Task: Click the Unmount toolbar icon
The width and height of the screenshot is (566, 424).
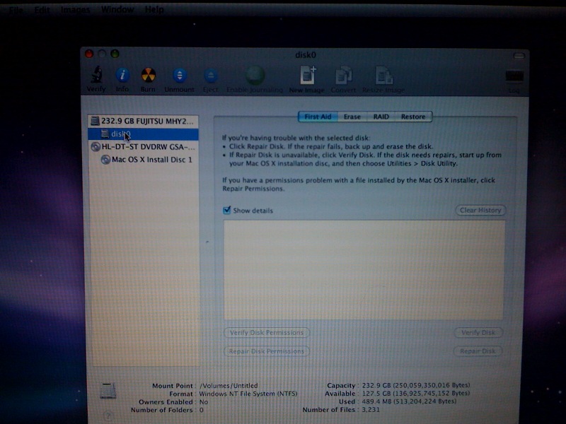Action: 180,76
